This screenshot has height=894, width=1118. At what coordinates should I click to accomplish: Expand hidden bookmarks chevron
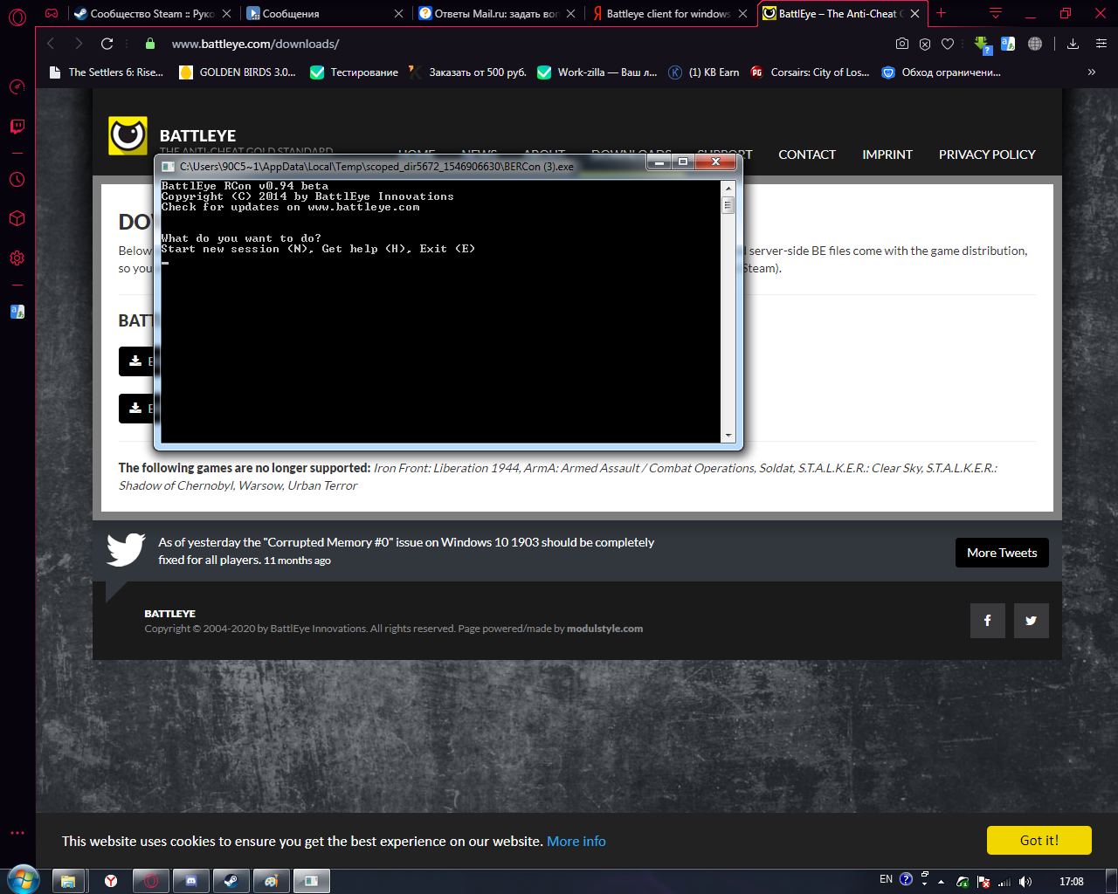[1092, 72]
